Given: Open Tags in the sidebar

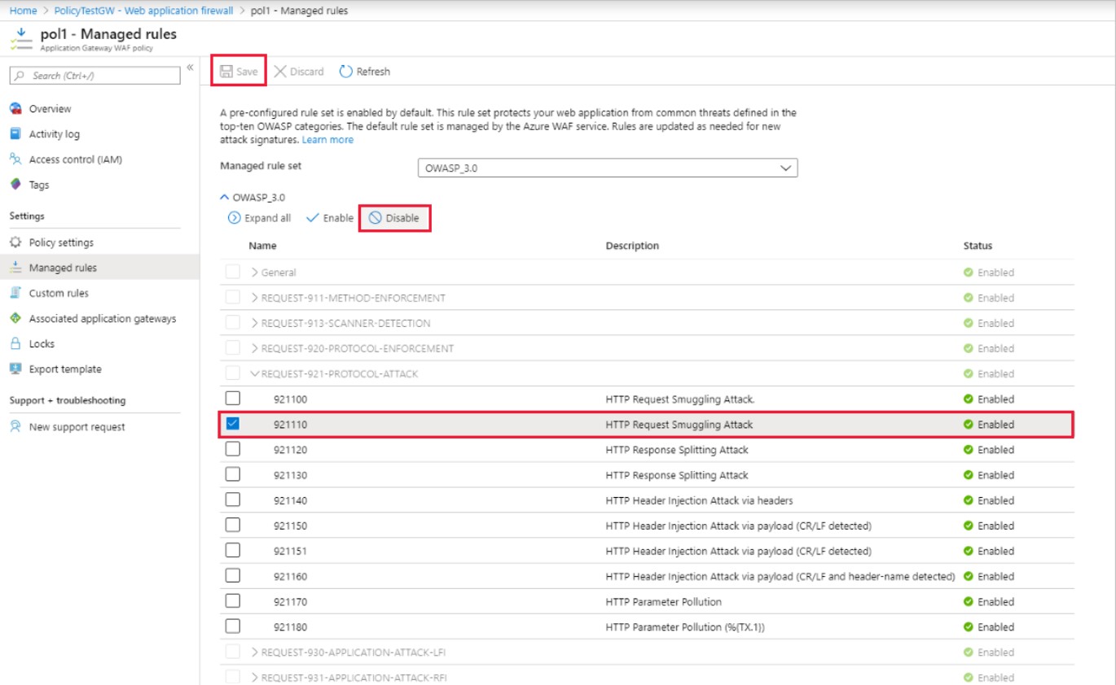Looking at the screenshot, I should [39, 185].
